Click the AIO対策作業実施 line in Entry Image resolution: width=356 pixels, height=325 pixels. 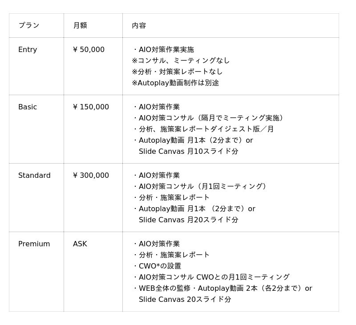click(x=163, y=49)
